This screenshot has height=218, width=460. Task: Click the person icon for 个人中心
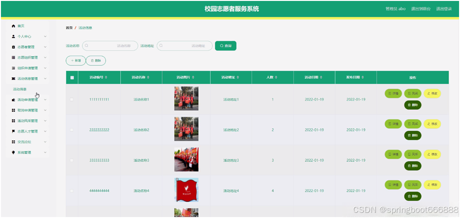13,37
